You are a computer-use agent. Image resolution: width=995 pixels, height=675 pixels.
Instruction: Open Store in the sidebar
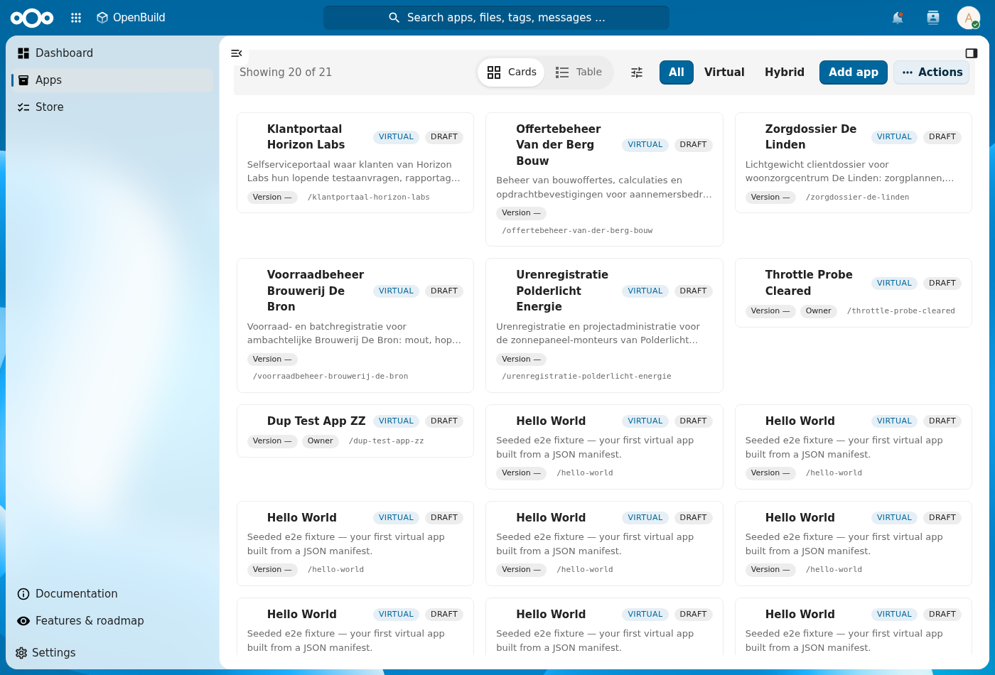tap(112, 107)
